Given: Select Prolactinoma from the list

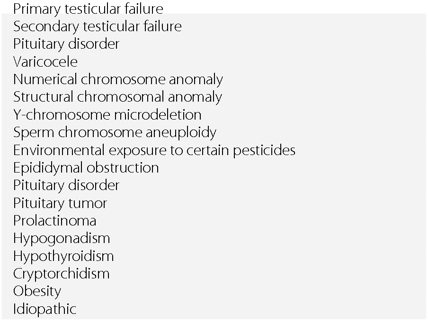Looking at the screenshot, I should tap(54, 221).
